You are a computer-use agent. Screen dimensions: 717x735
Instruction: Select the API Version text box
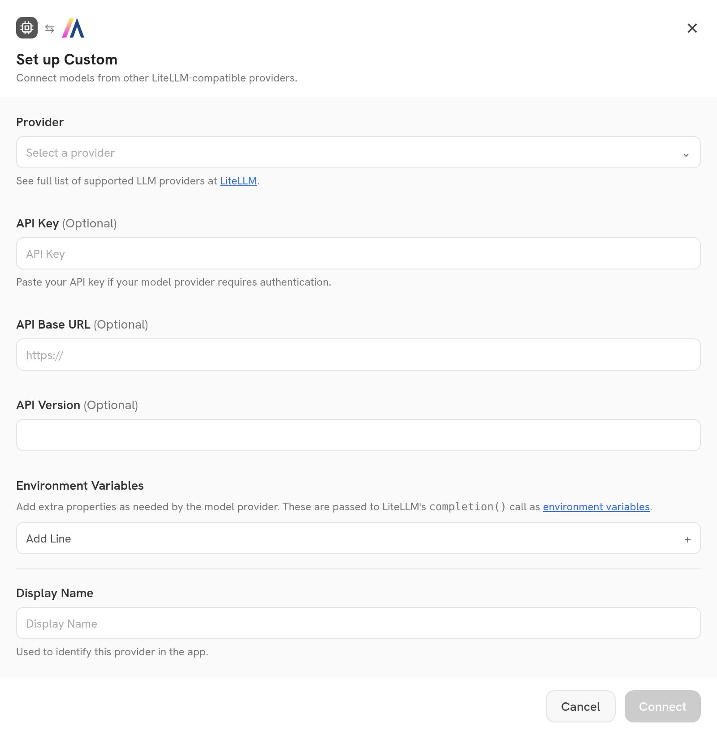[x=358, y=435]
